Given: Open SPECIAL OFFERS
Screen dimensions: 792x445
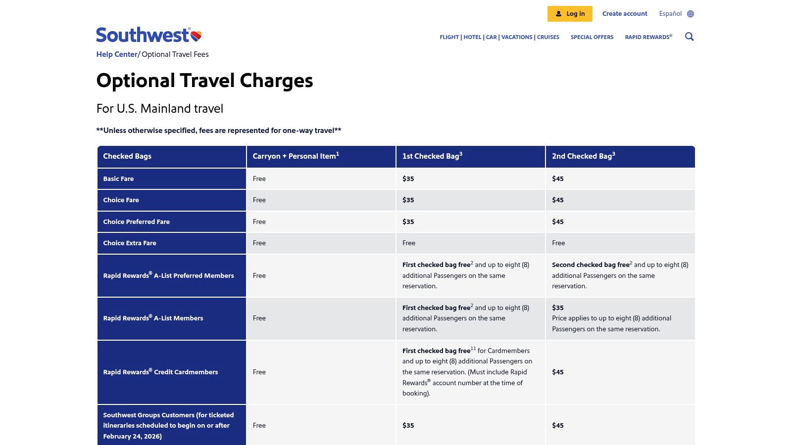Looking at the screenshot, I should pyautogui.click(x=592, y=37).
